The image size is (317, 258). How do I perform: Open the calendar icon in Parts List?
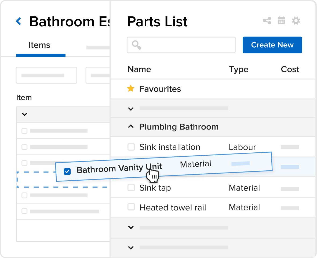pos(281,21)
